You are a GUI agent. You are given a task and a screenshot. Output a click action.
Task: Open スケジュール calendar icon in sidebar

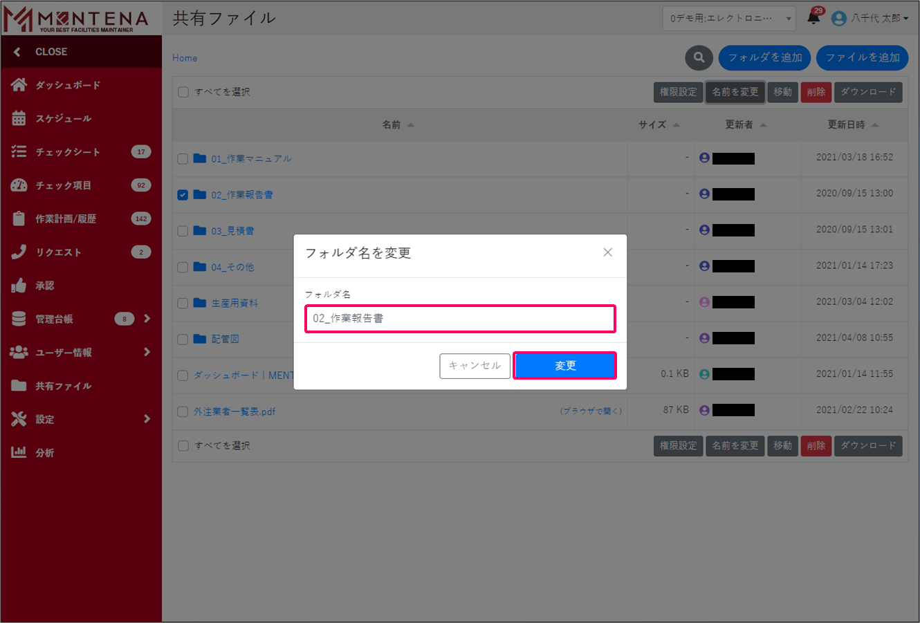point(19,118)
